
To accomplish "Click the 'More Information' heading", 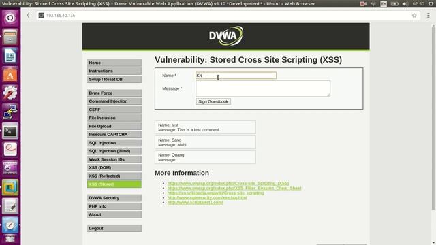I will pos(182,173).
